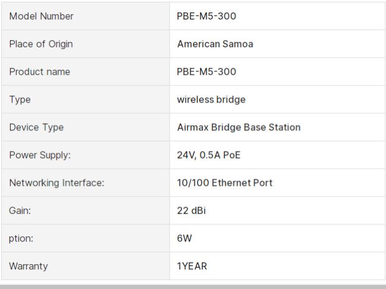This screenshot has height=289, width=386.
Task: Click the 24V, 0.5A PoE value
Action: click(209, 155)
